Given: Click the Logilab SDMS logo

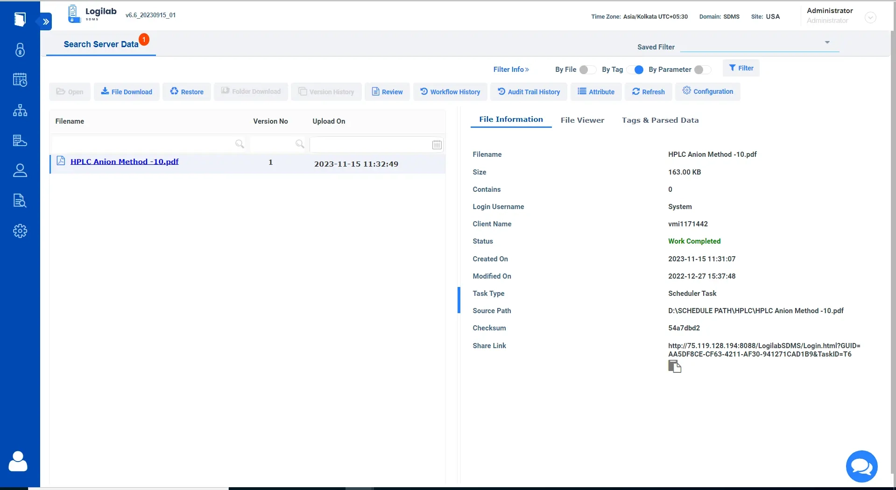Looking at the screenshot, I should pos(92,14).
